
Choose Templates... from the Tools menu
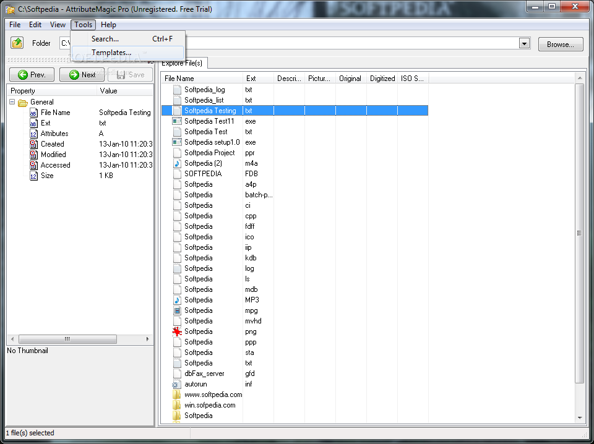127,53
